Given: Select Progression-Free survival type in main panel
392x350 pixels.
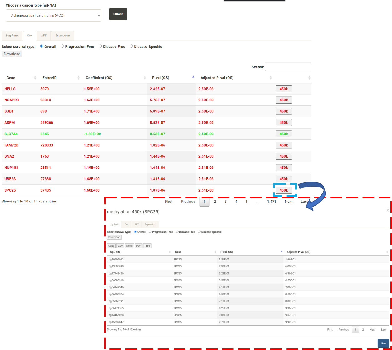Looking at the screenshot, I should pos(62,46).
